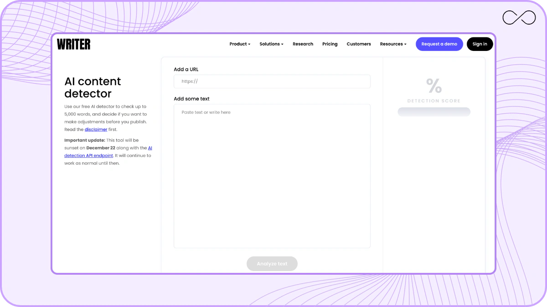Expand the Solutions dropdown menu
This screenshot has height=307, width=547.
coord(271,44)
